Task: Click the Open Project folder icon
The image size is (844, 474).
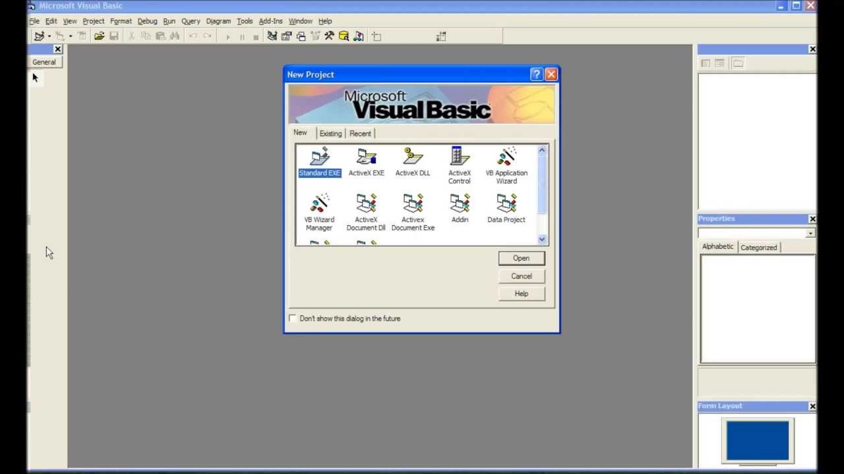Action: 99,36
